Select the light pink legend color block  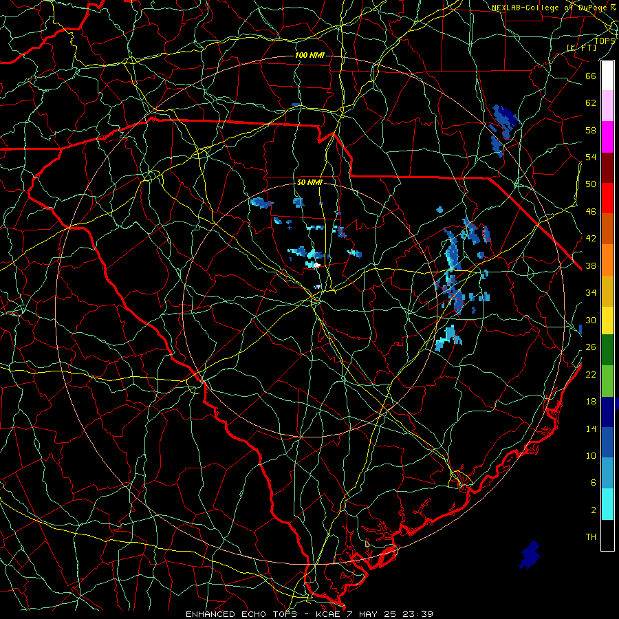click(607, 106)
